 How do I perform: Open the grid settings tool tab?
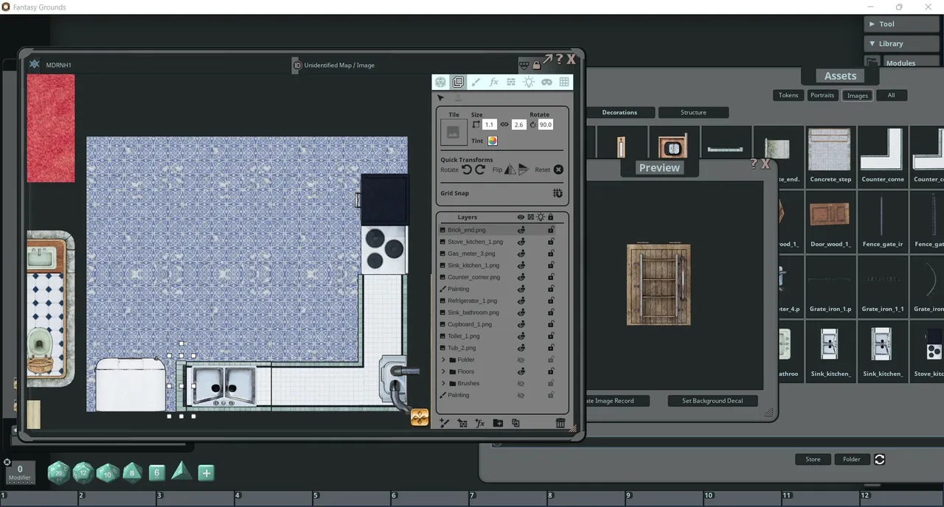[x=564, y=82]
